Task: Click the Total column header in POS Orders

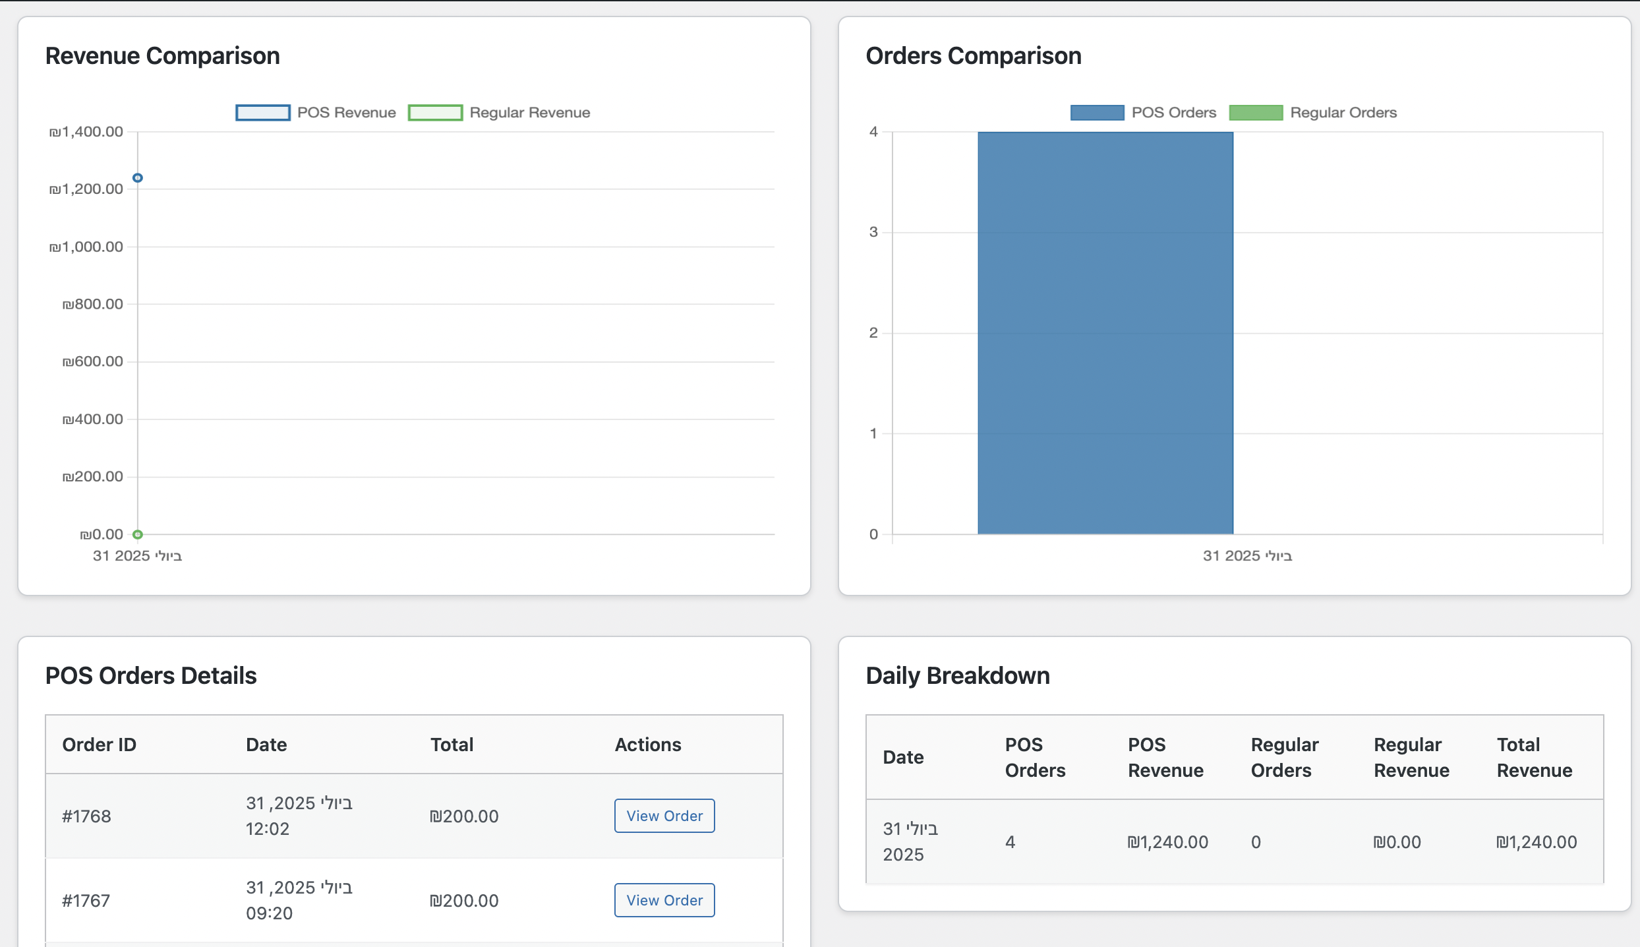Action: (452, 745)
